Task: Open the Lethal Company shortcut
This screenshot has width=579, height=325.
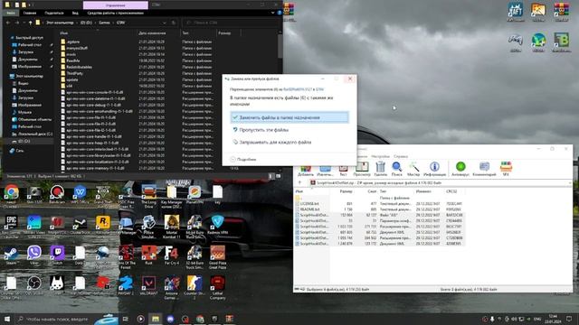Action: (x=217, y=287)
